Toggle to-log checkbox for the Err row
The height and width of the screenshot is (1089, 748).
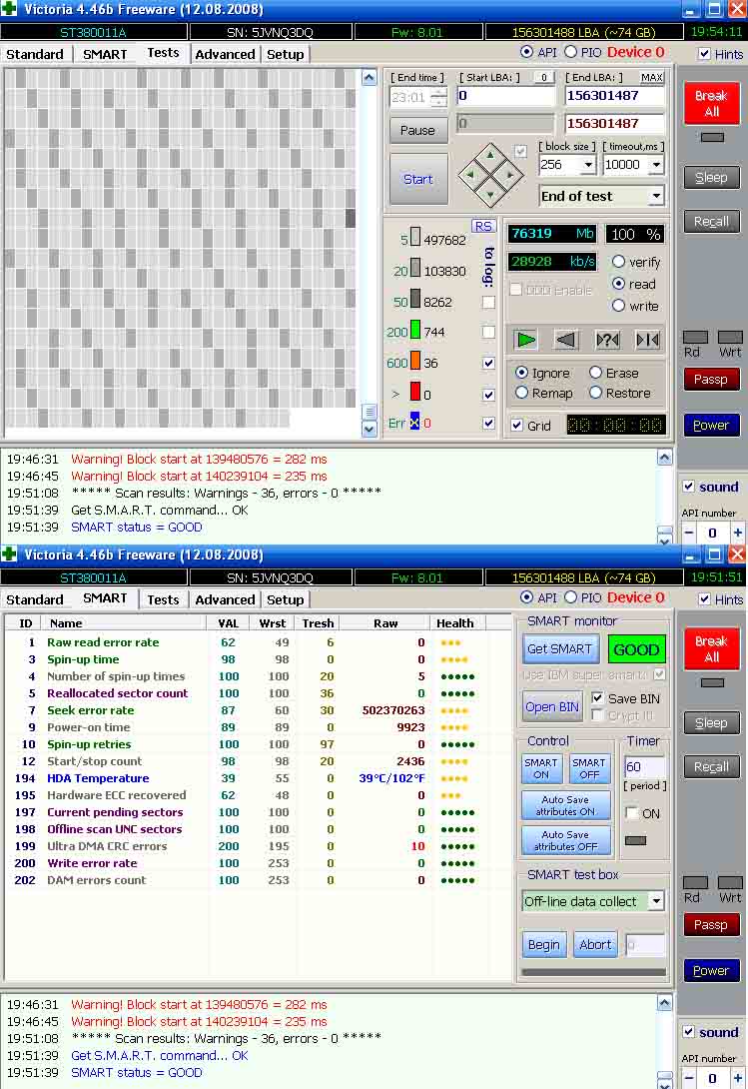coord(489,423)
